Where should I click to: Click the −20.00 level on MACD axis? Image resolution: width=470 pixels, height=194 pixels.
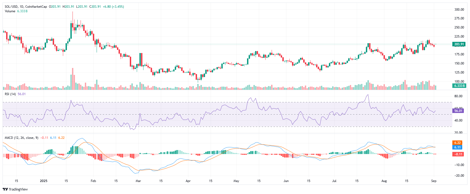(x=459, y=176)
